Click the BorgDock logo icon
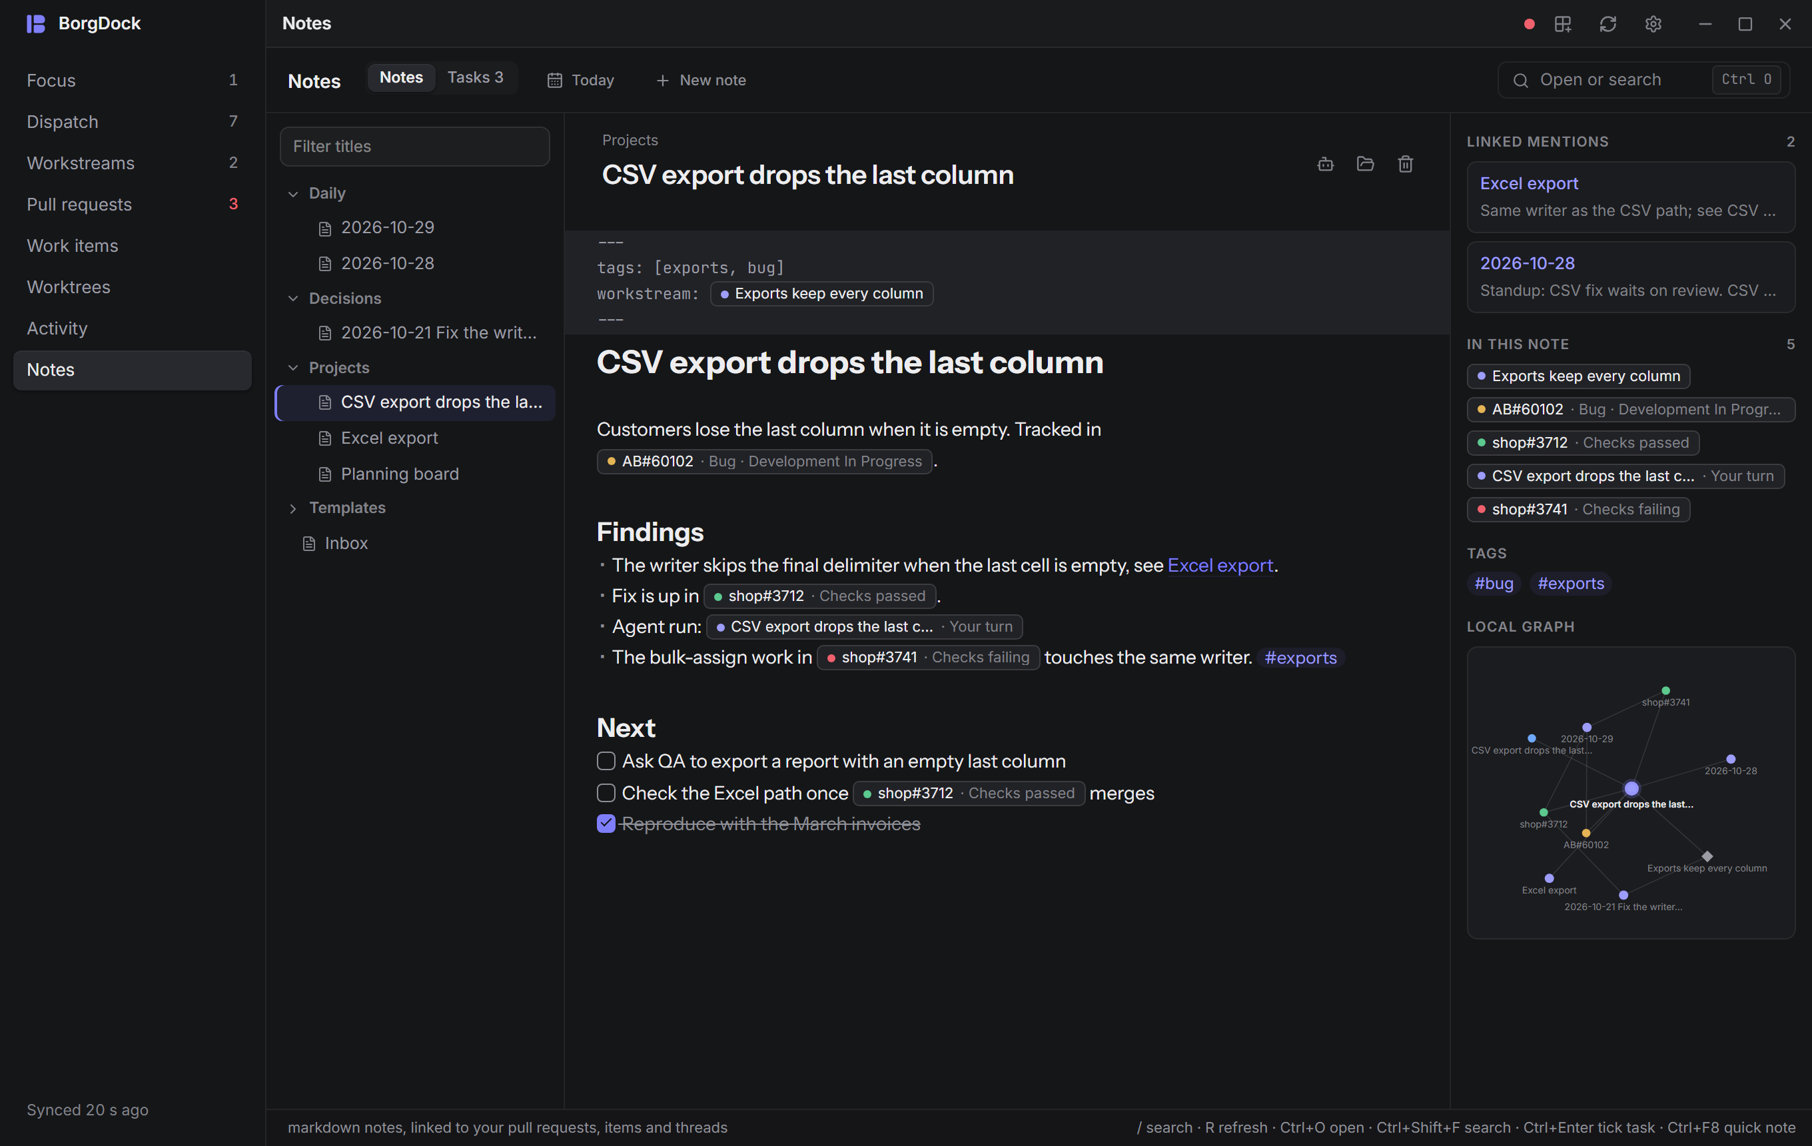 tap(36, 23)
